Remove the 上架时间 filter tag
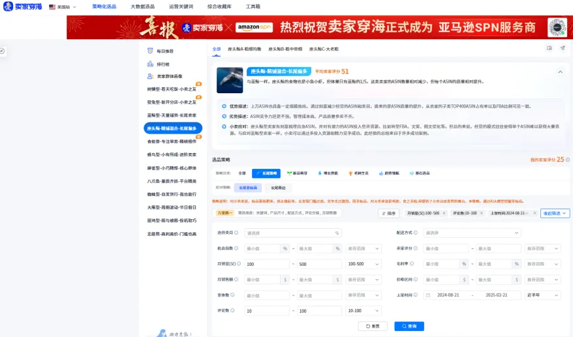 pyautogui.click(x=534, y=213)
